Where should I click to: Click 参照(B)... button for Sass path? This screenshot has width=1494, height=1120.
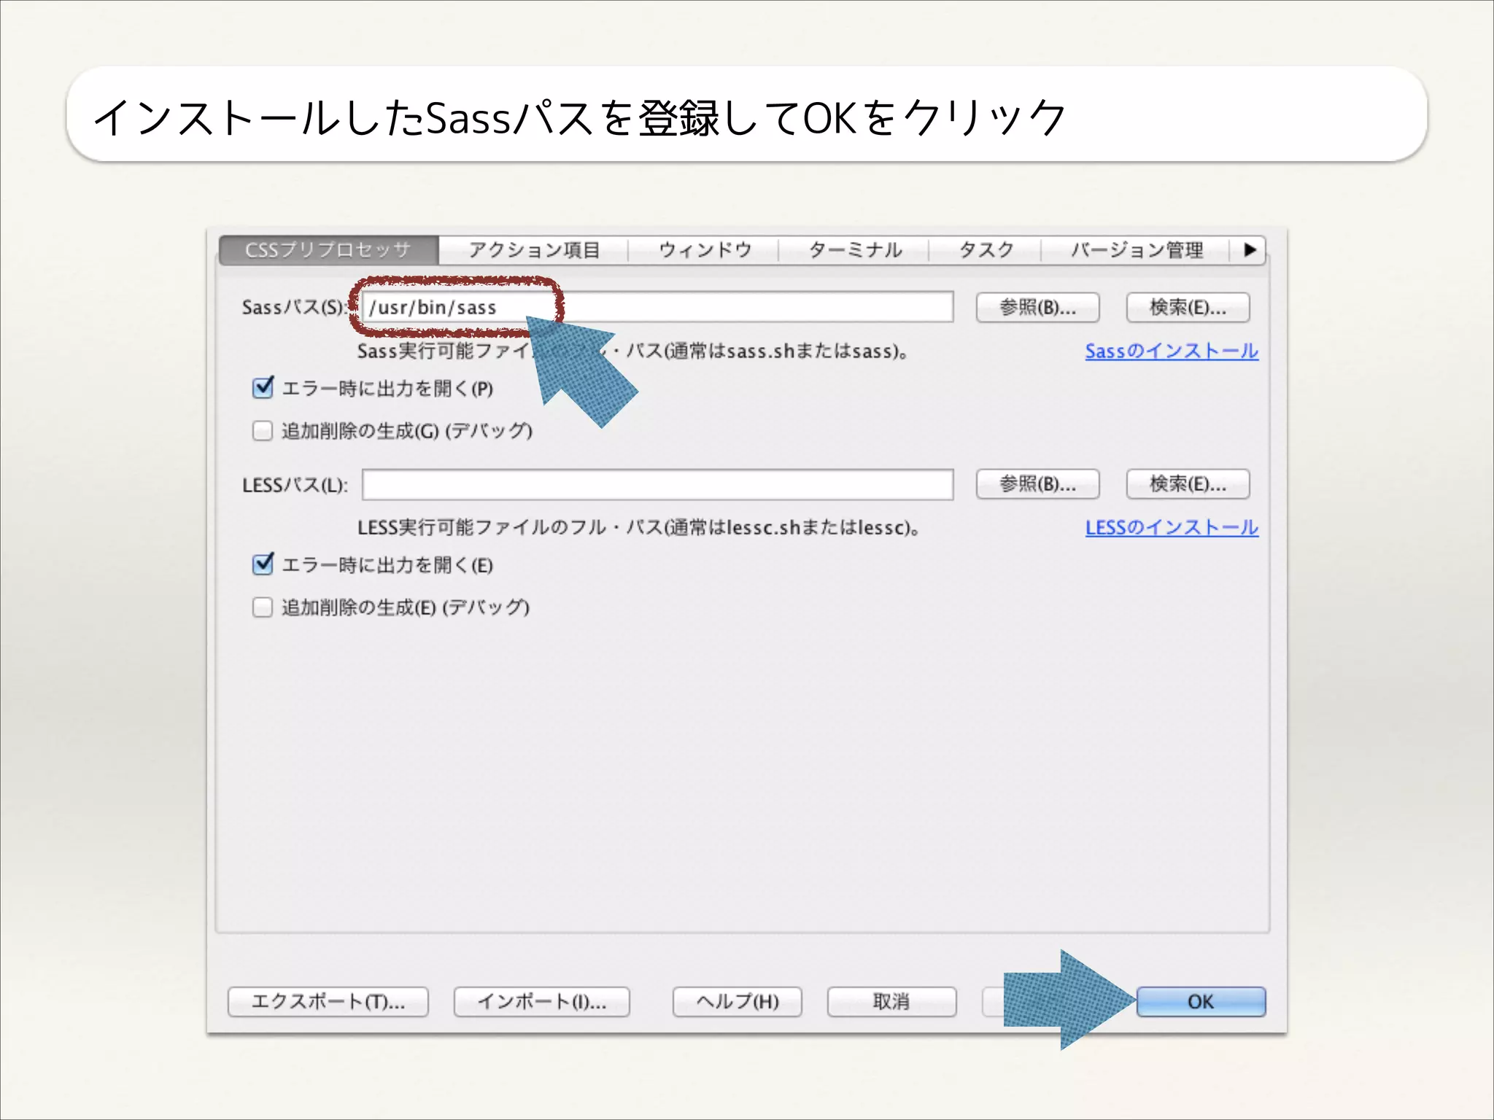coord(1037,308)
